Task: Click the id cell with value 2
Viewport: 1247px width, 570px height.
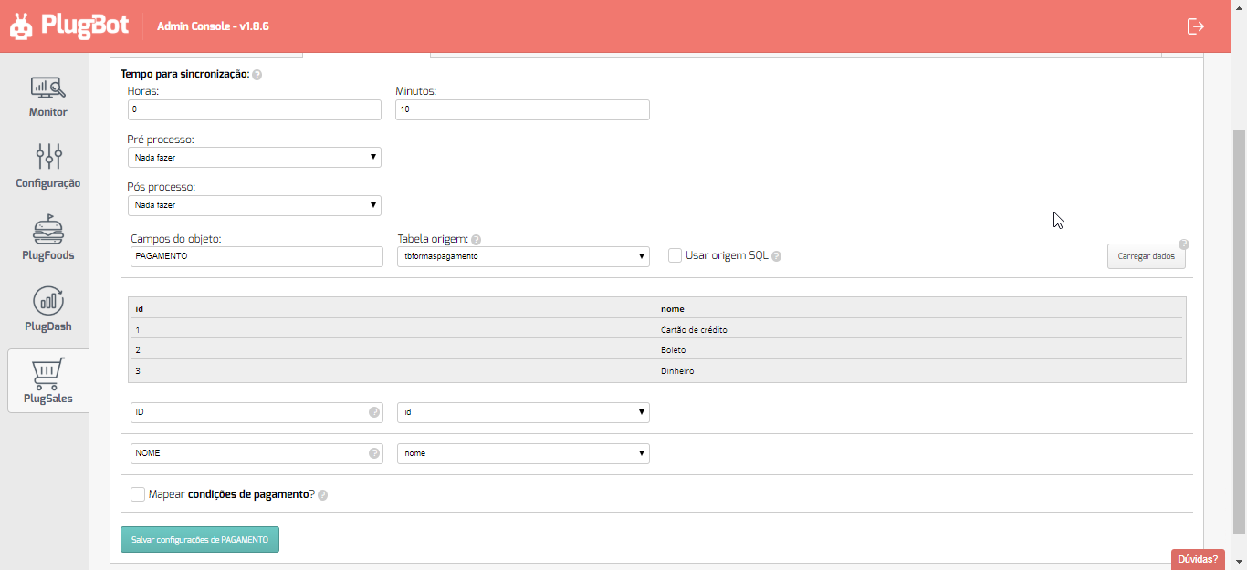Action: pos(138,350)
